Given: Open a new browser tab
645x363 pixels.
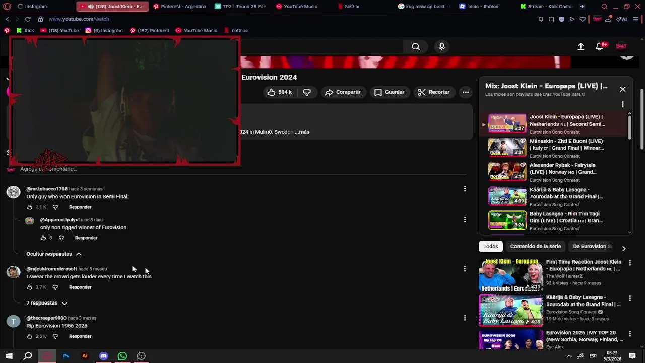Looking at the screenshot, I should tap(582, 6).
